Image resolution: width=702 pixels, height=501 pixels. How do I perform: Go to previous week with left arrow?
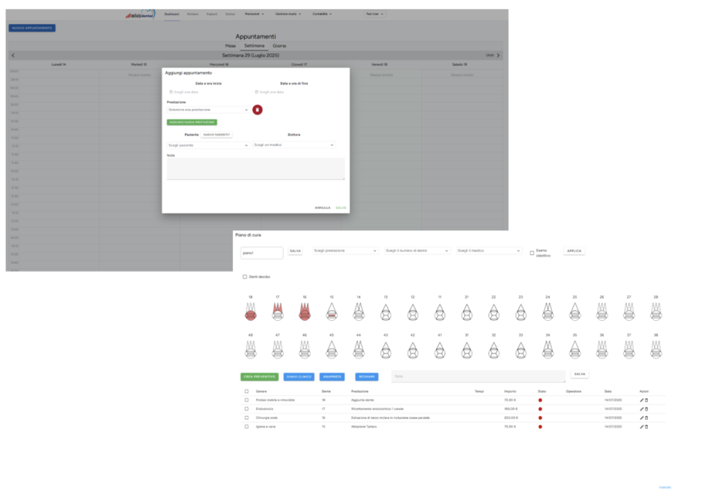pos(13,55)
